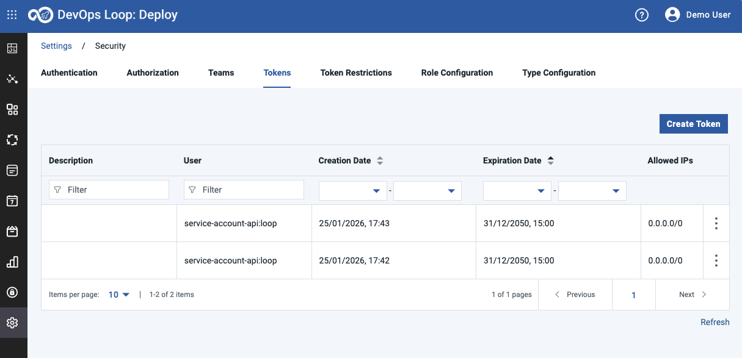Viewport: 742px width, 358px height.
Task: Click the padlock sidebar icon
Action: click(x=12, y=292)
